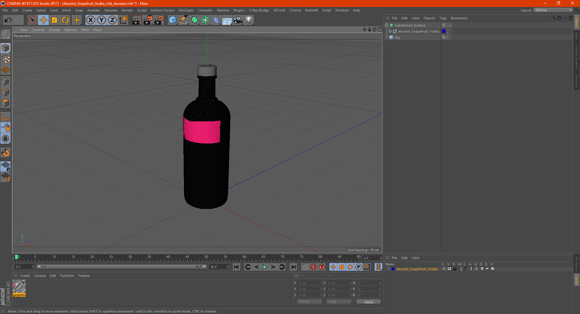Select the Live Selection tool
Screen dimensions: 580x314
32,20
